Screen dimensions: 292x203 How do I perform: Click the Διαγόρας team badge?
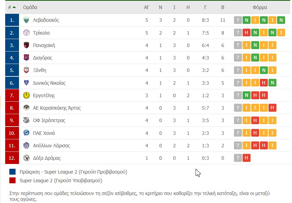26,58
